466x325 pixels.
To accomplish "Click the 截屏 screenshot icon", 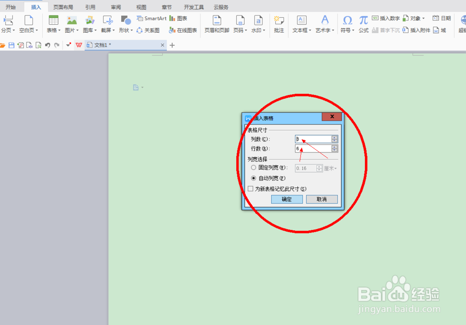I will point(108,20).
